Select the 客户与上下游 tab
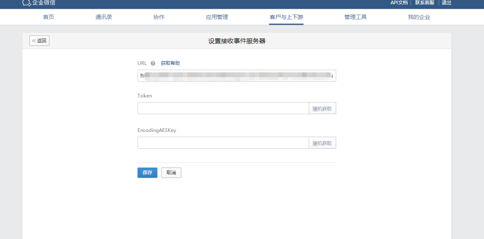Screen dimensions: 484x239 click(x=286, y=17)
